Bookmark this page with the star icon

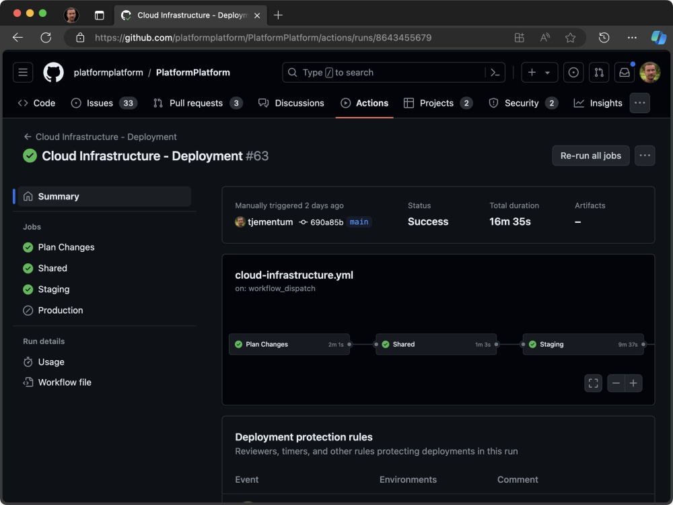point(570,38)
